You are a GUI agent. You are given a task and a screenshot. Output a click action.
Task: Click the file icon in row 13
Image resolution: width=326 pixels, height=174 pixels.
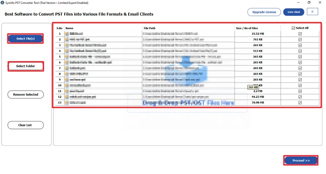click(x=66, y=103)
